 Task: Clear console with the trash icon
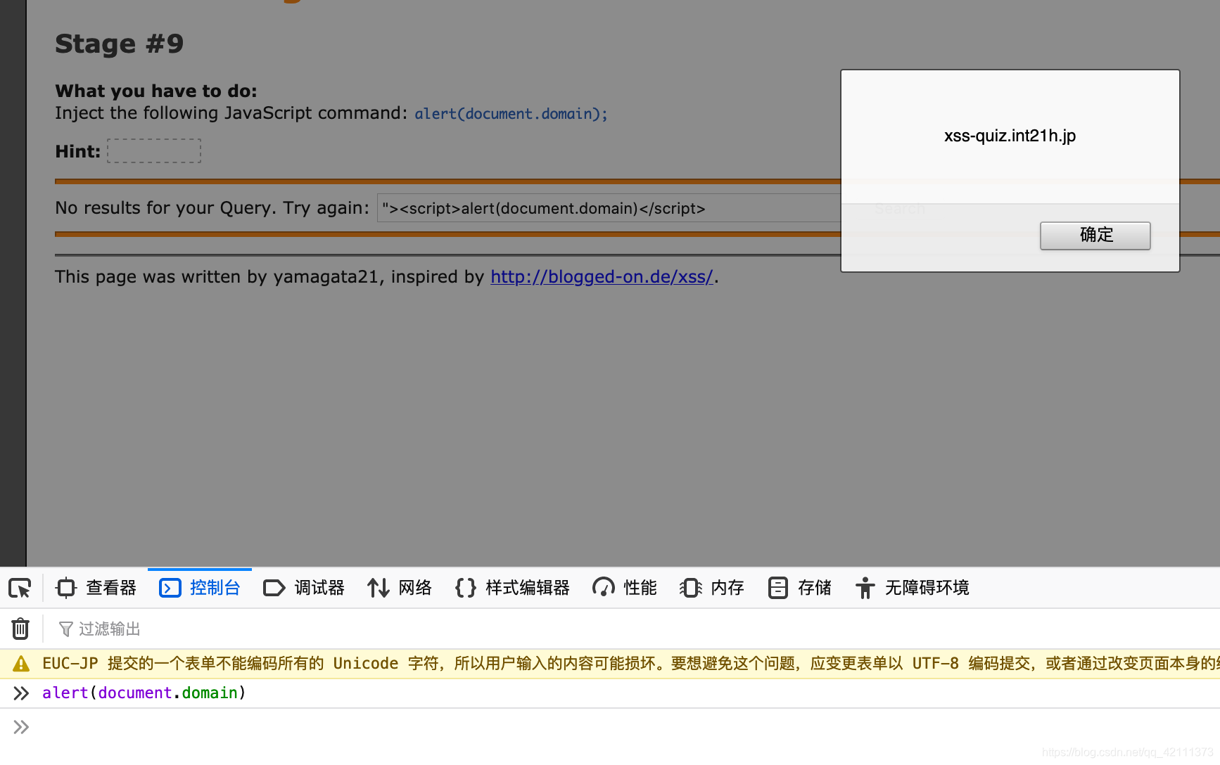tap(20, 629)
